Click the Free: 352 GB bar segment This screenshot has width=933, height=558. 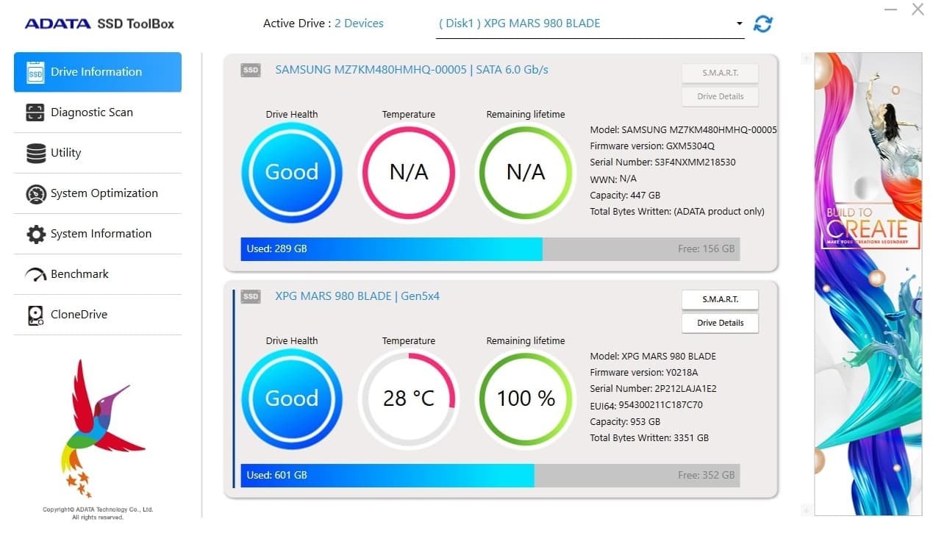(637, 476)
